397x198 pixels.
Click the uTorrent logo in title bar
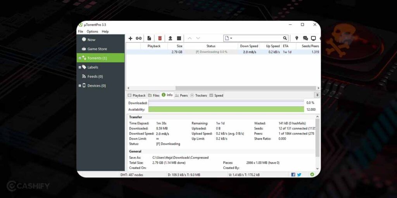81,25
